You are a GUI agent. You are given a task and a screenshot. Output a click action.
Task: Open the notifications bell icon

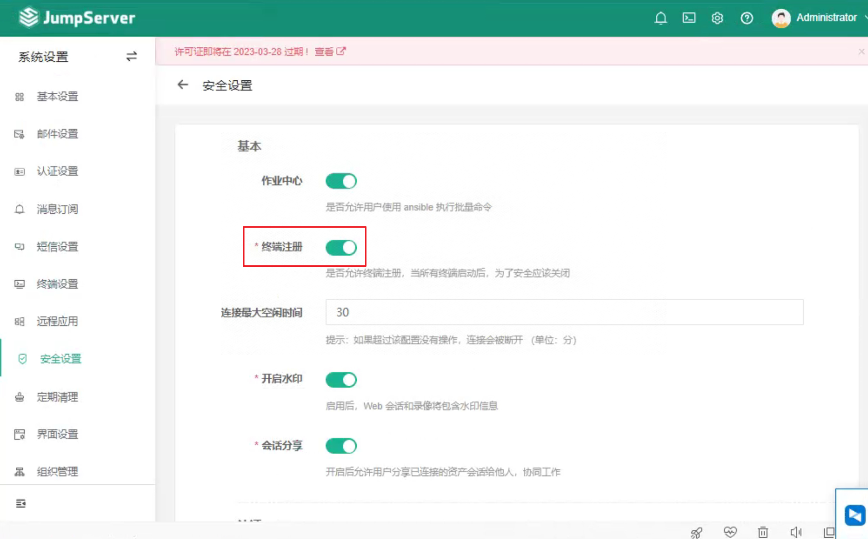point(661,18)
